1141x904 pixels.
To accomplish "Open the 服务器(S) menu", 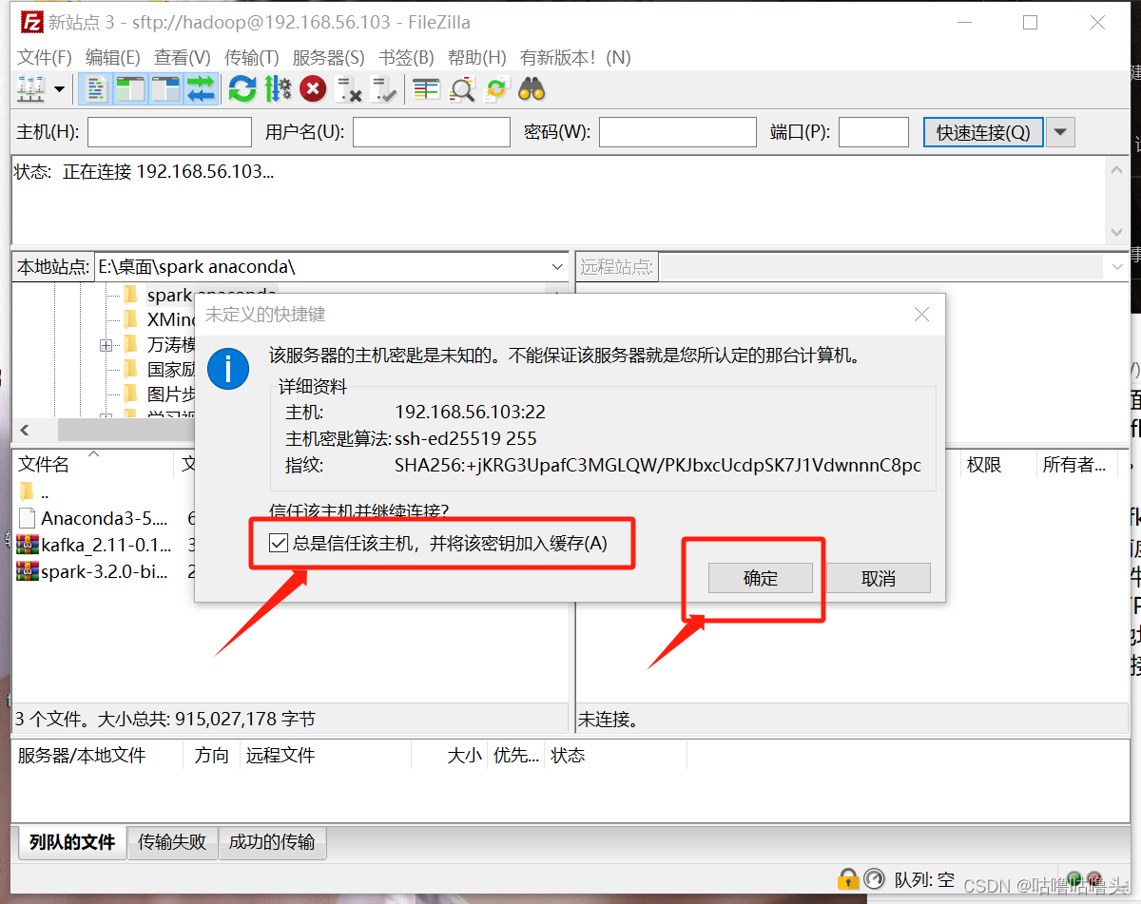I will coord(329,57).
